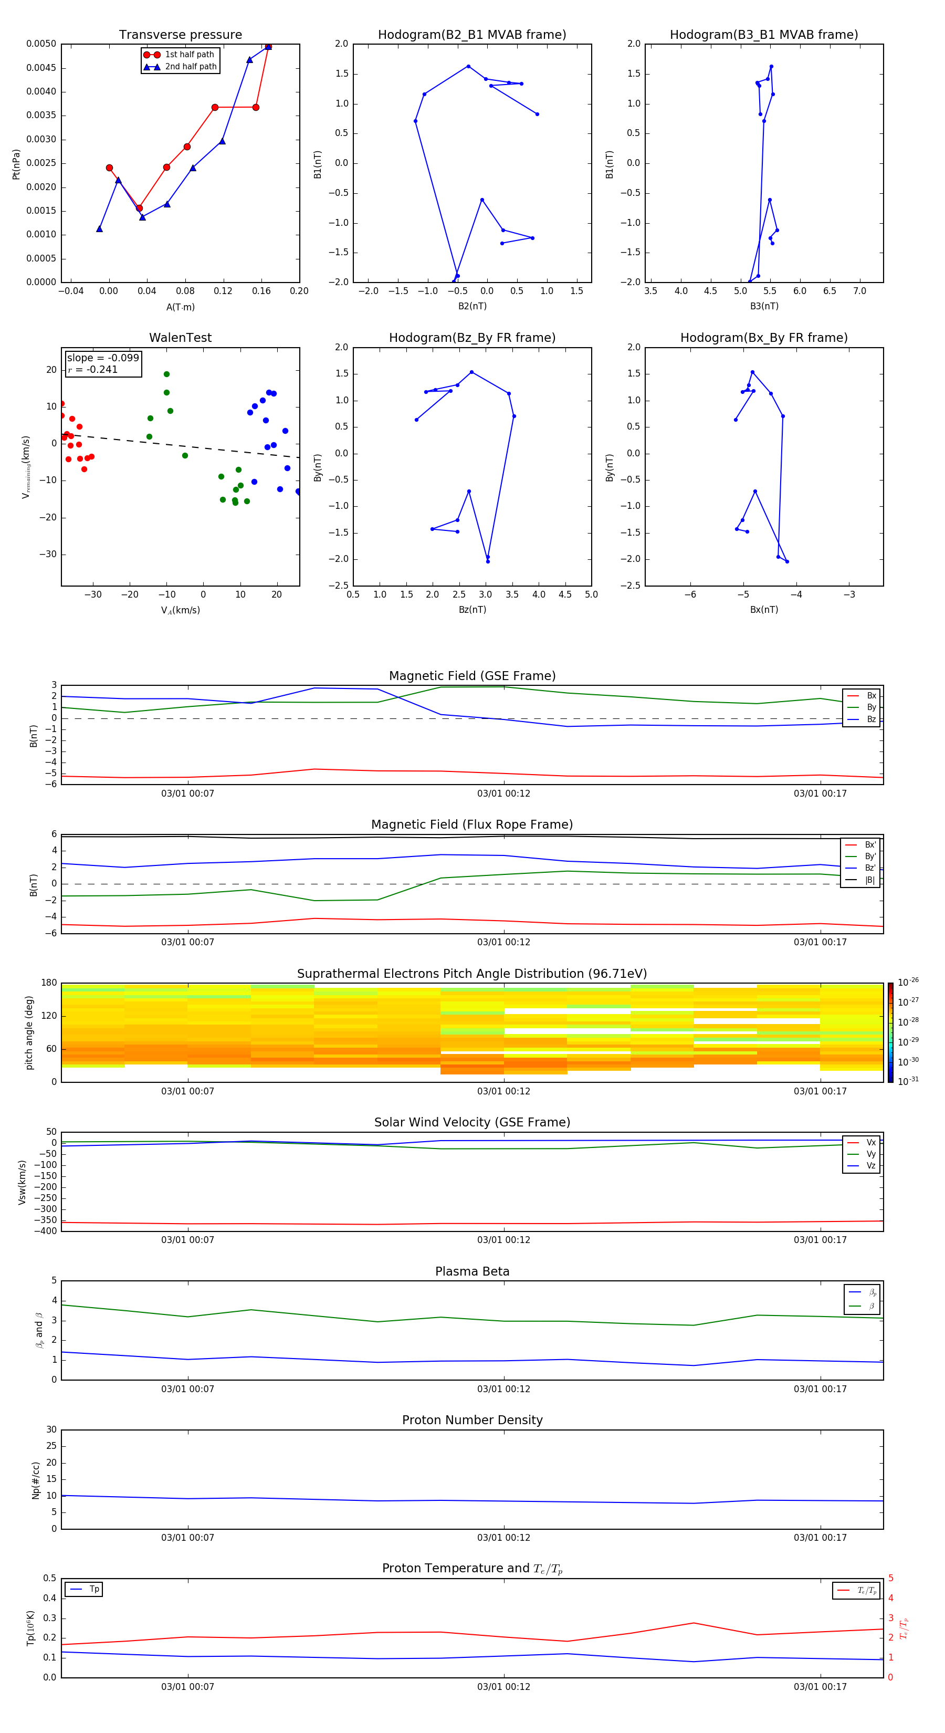Click the 'Proton Number Density' title
This screenshot has height=1733, width=945.
point(472,1420)
